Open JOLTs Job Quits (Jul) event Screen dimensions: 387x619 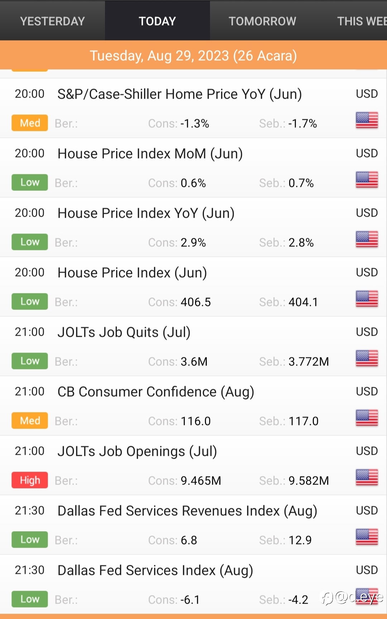click(124, 332)
